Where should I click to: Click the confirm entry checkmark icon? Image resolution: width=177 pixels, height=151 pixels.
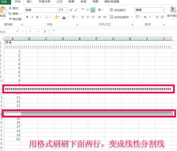point(37,31)
